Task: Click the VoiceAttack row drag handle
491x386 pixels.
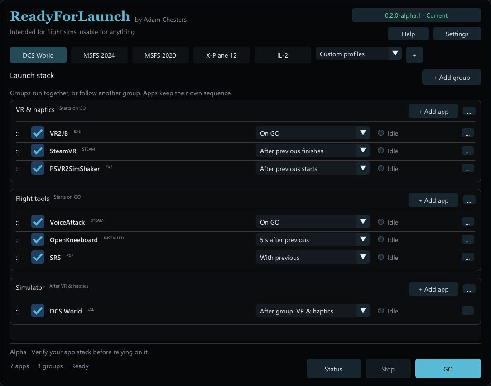Action: pos(17,222)
